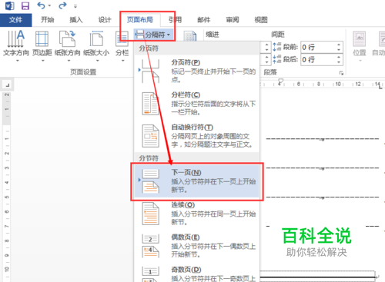This screenshot has width=385, height=282.
Task: Click the 缩进 indent label
Action: 213,35
